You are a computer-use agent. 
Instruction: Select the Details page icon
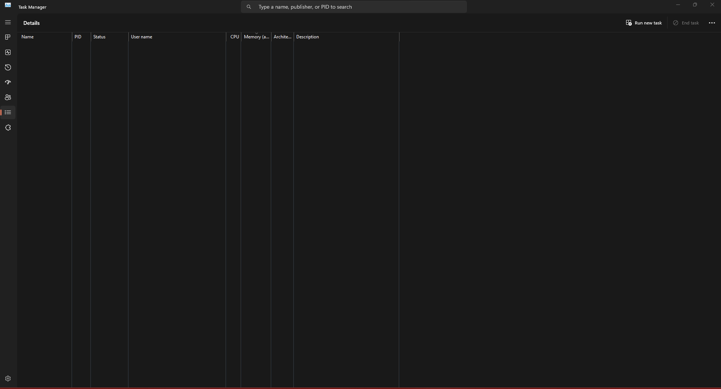point(8,112)
